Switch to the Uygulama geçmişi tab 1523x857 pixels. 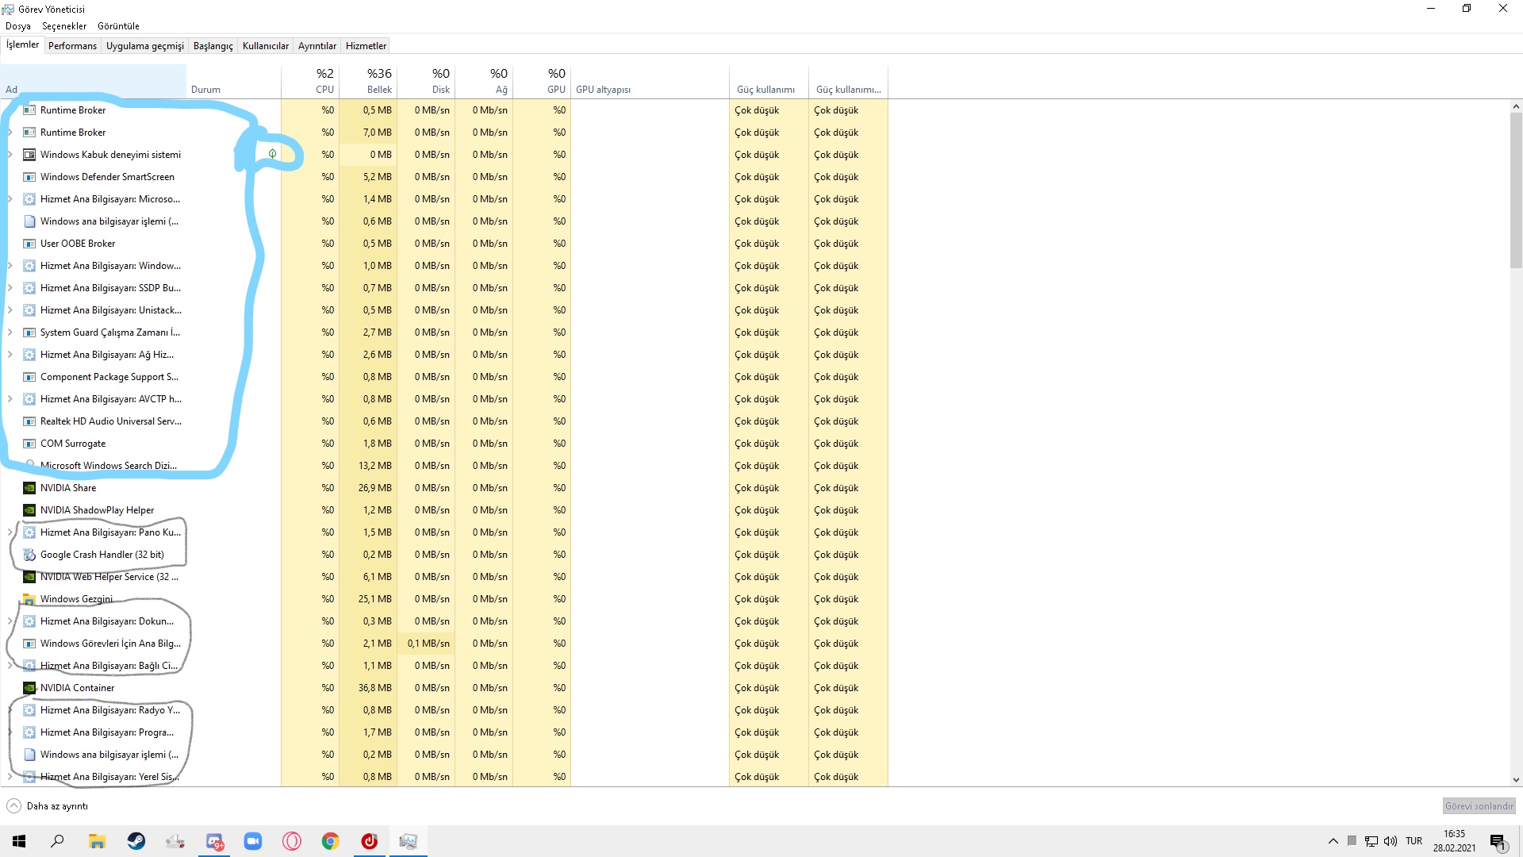(x=145, y=46)
